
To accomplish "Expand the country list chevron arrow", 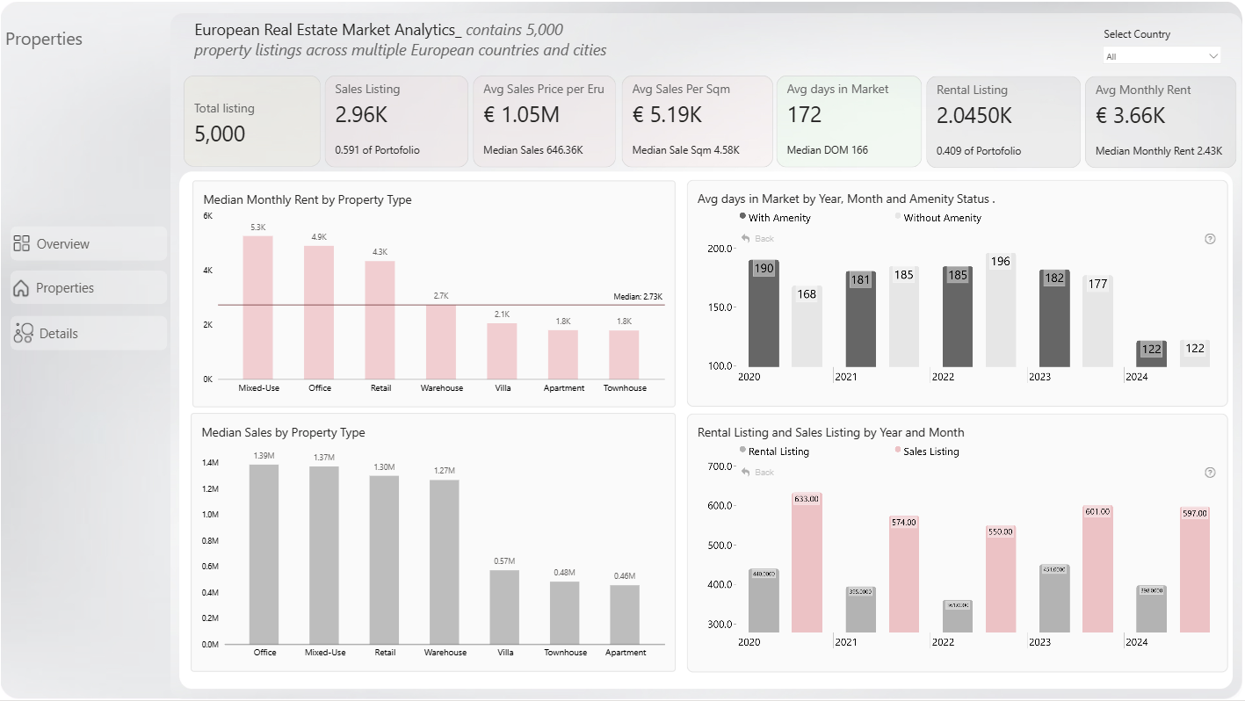I will [x=1213, y=56].
